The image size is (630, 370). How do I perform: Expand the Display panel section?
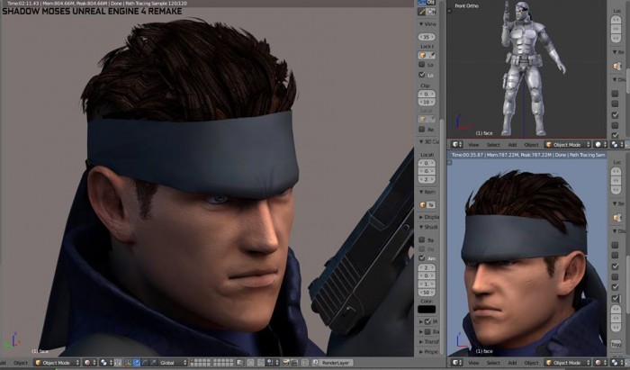point(428,217)
